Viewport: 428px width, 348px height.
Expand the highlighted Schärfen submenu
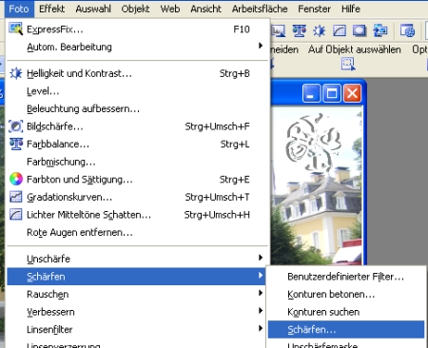[137, 277]
